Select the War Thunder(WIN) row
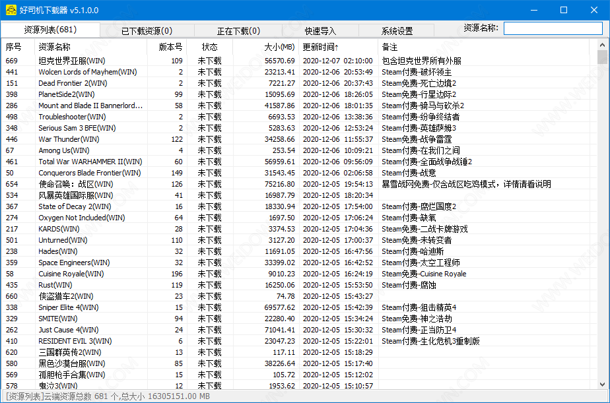Image resolution: width=610 pixels, height=403 pixels. pyautogui.click(x=299, y=139)
